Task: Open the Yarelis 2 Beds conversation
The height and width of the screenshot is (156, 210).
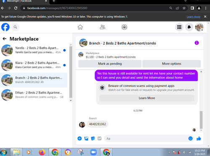Action: (34, 50)
